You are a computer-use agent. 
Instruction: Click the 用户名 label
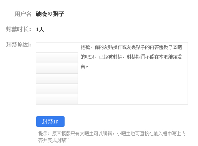pyautogui.click(x=23, y=14)
